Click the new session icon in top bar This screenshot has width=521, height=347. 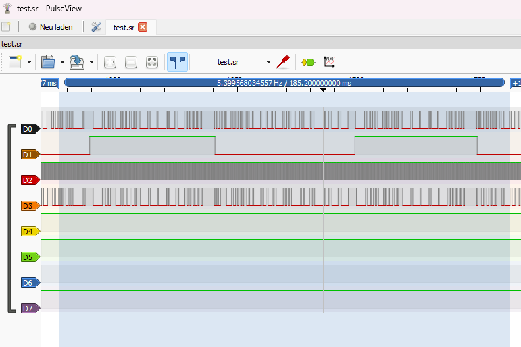(x=5, y=26)
